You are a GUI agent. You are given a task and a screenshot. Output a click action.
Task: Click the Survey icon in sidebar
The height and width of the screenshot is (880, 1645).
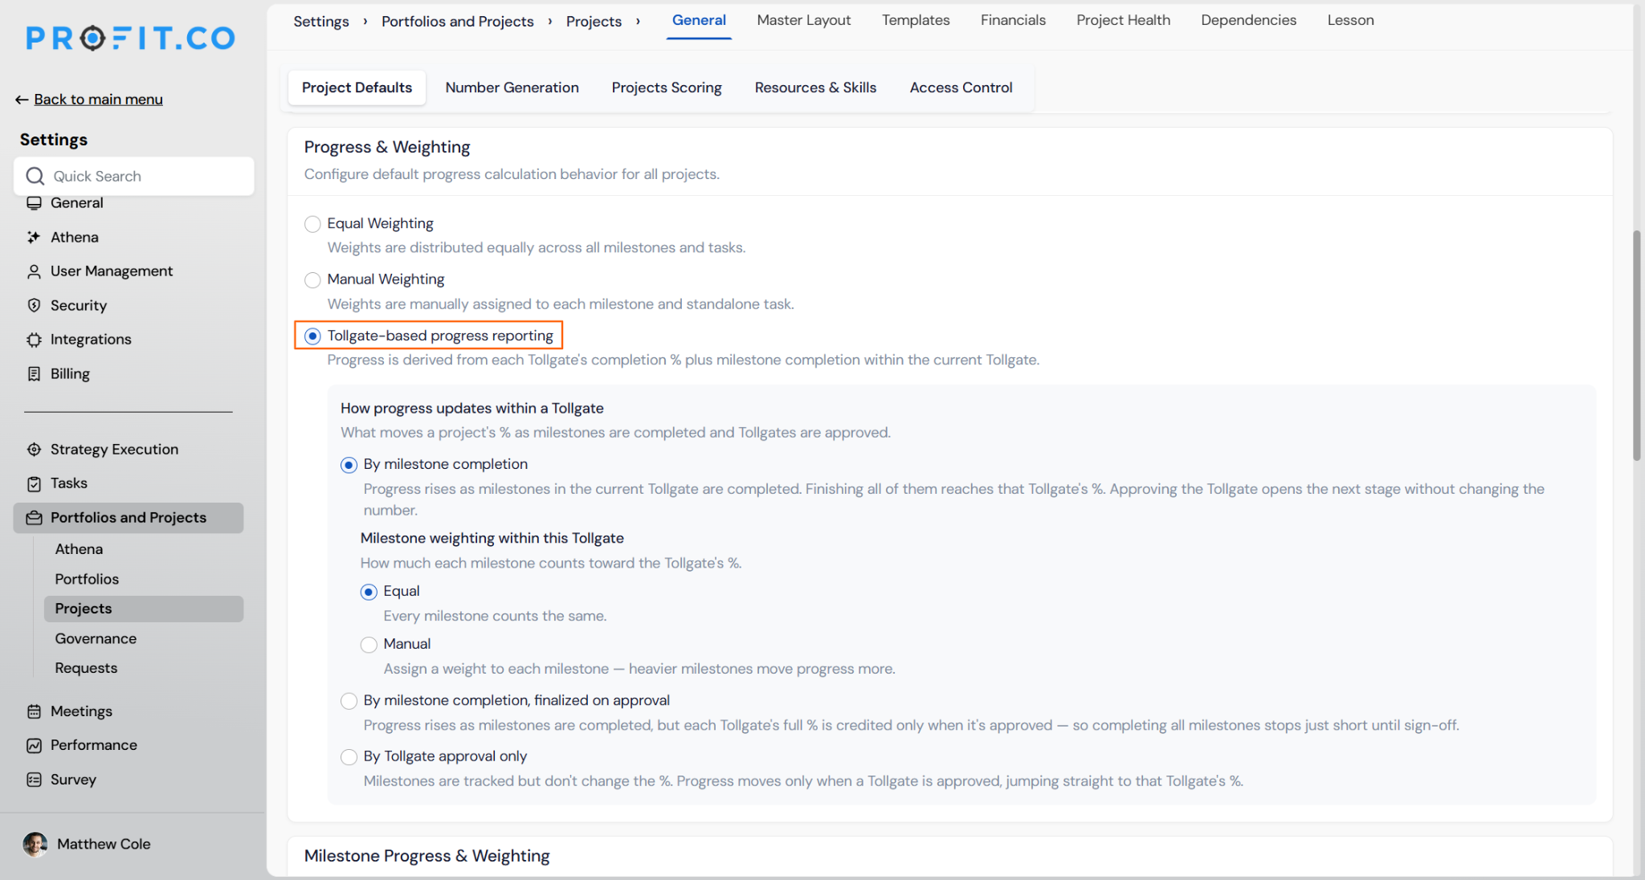click(34, 780)
